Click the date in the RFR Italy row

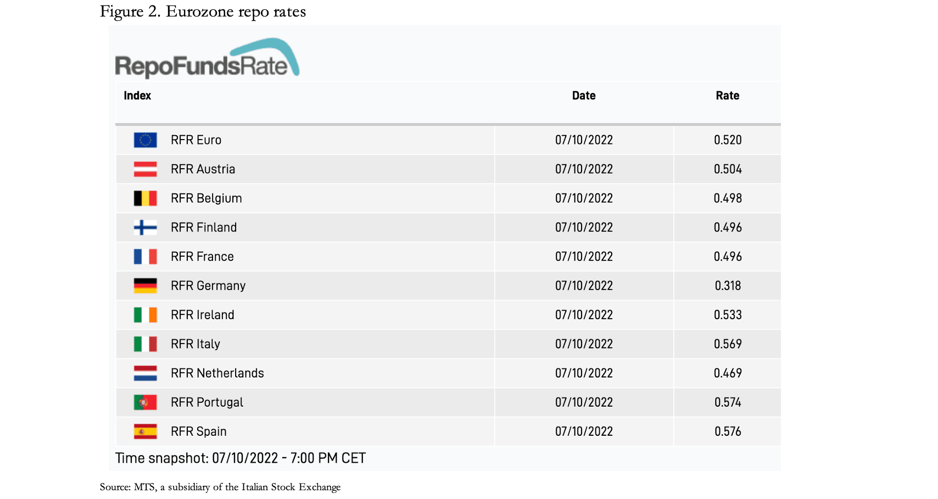tap(584, 344)
